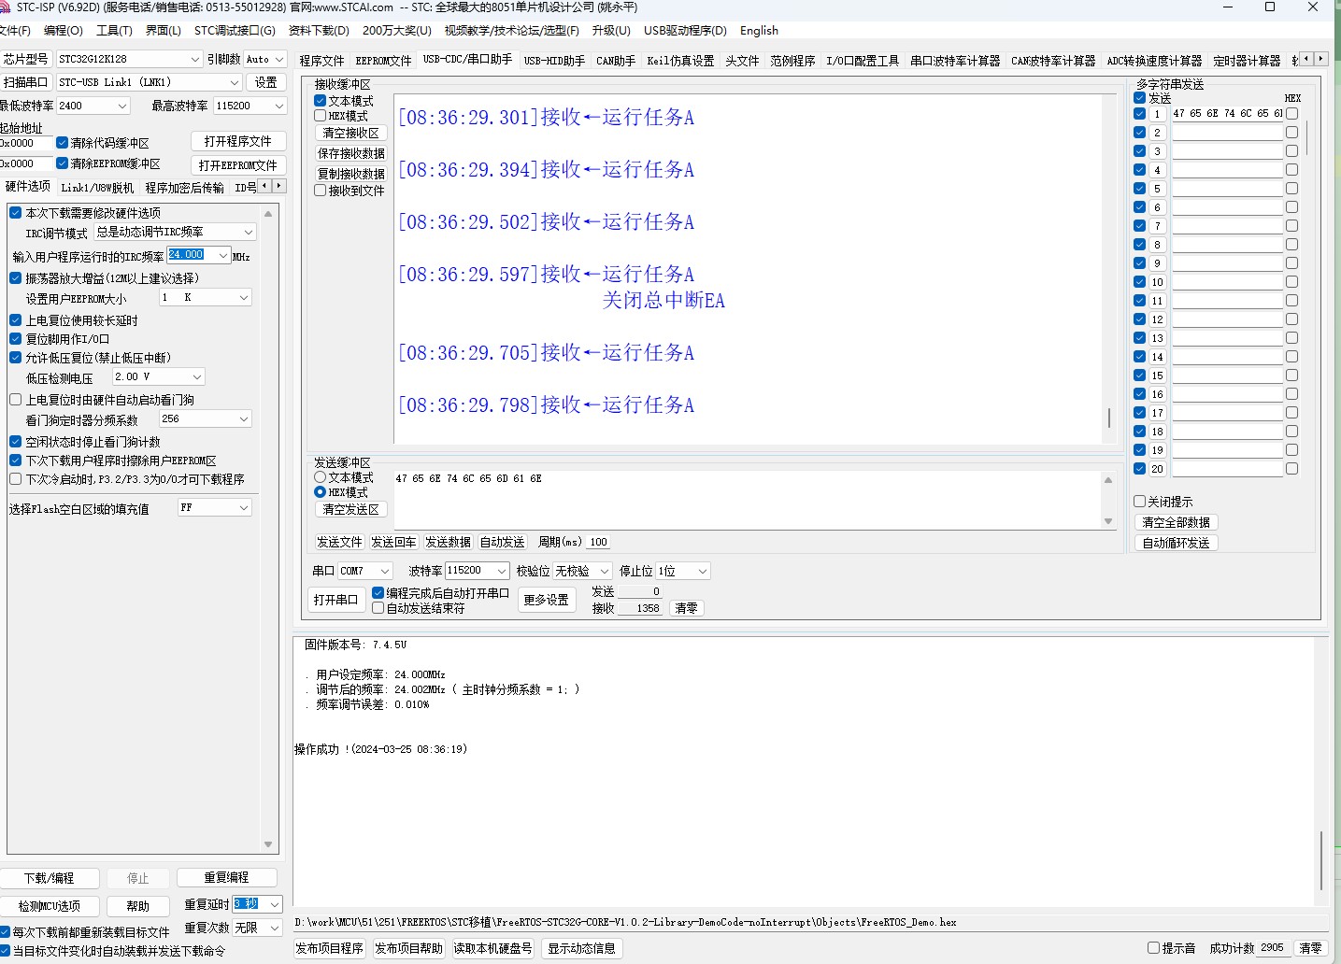This screenshot has height=964, width=1341.
Task: Click send buffer scroll up arrow
Action: 1108,480
